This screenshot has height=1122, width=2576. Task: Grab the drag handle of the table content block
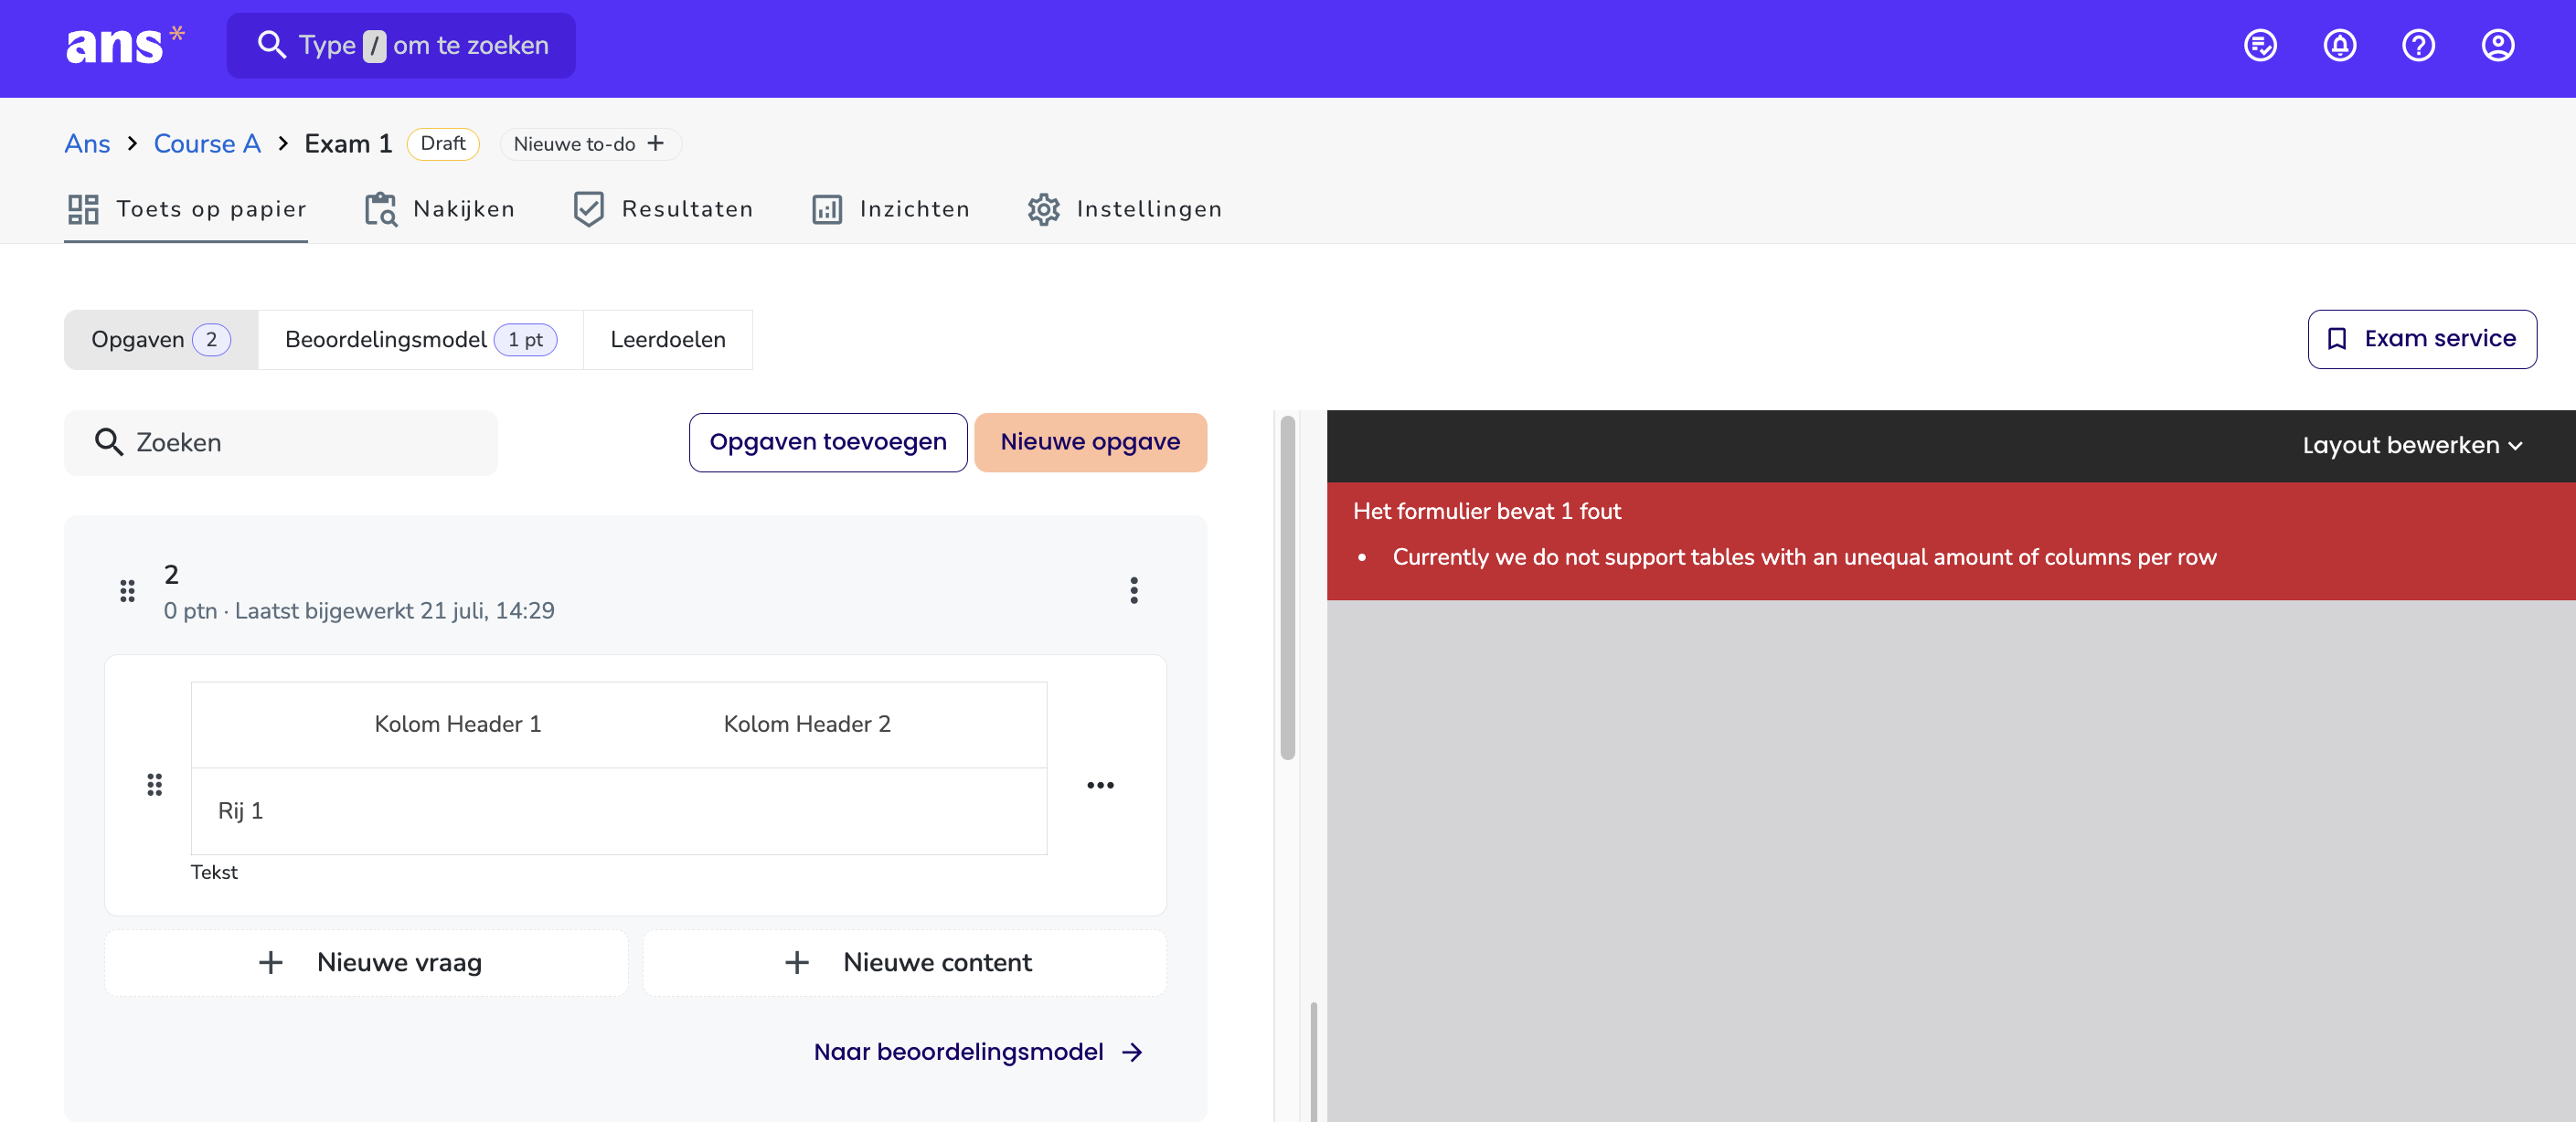[154, 784]
